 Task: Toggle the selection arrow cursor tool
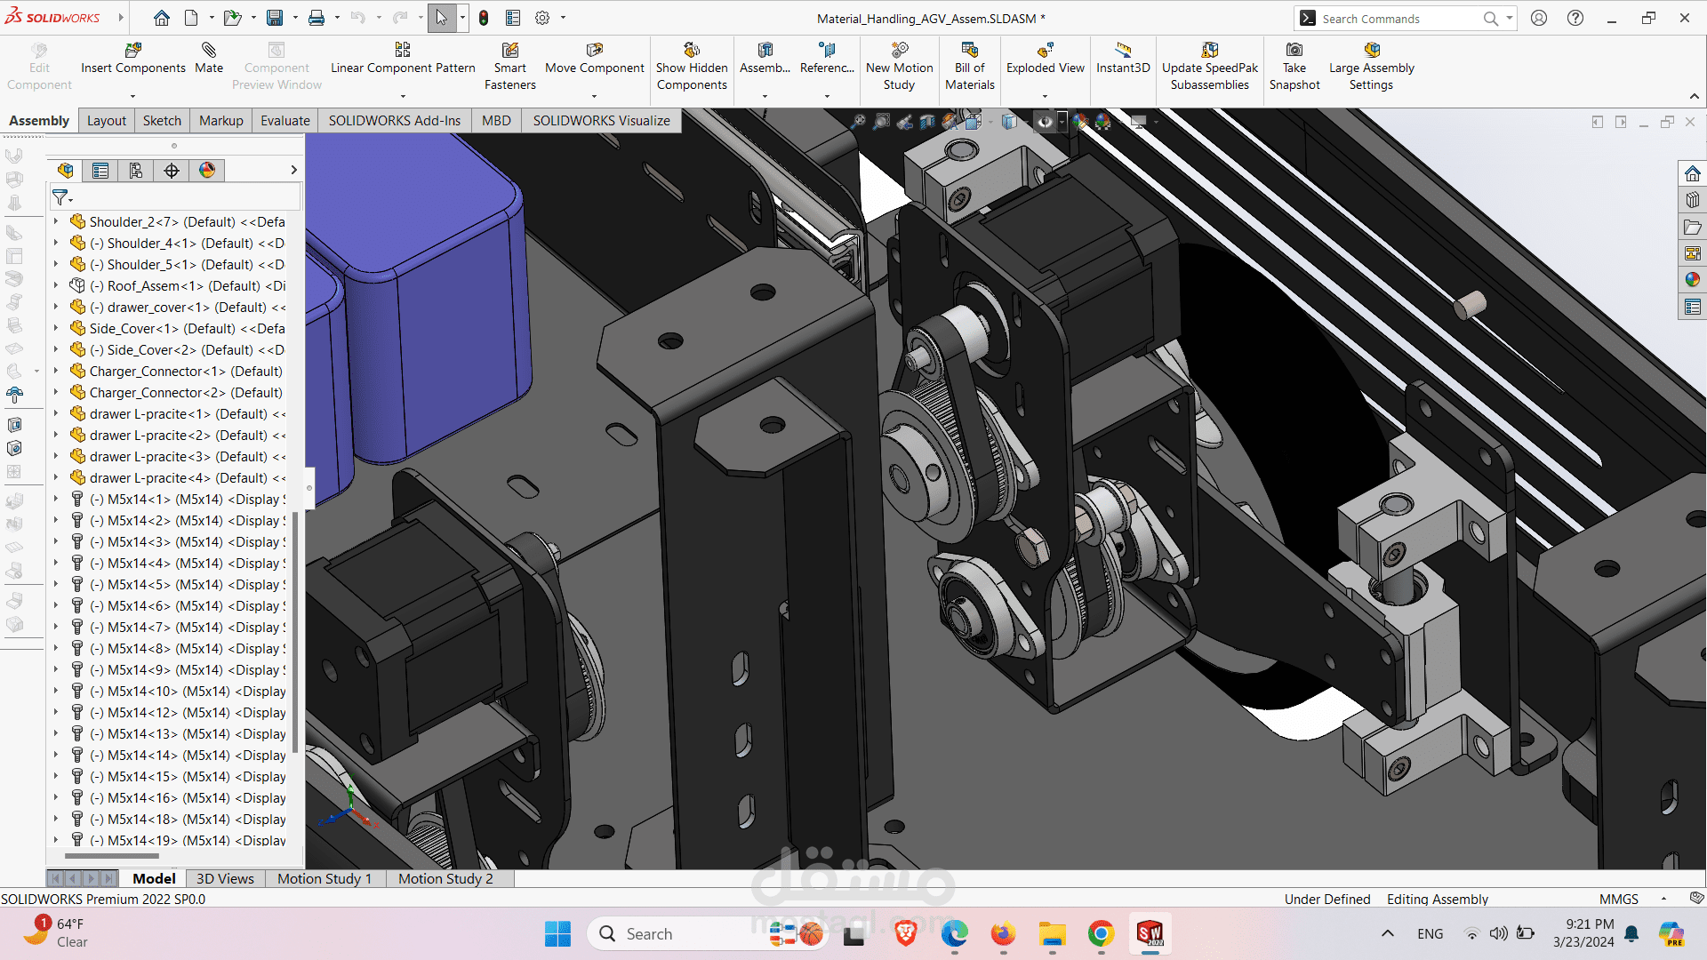441,18
